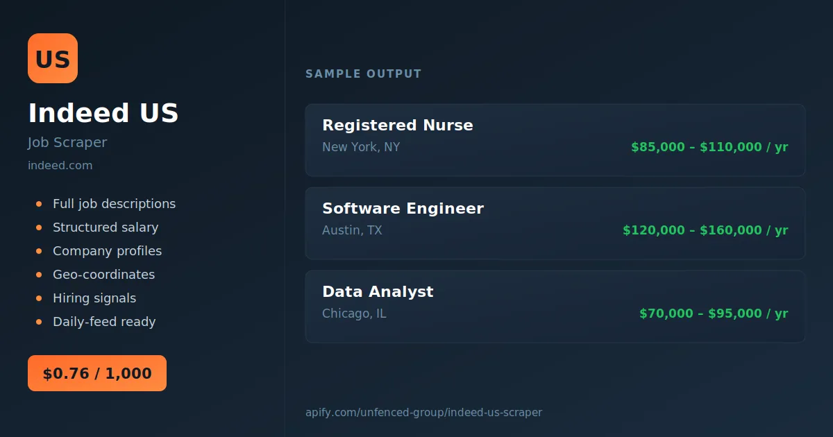Image resolution: width=833 pixels, height=437 pixels.
Task: Click the $120,000 – $160,000 / yr salary
Action: coord(705,230)
